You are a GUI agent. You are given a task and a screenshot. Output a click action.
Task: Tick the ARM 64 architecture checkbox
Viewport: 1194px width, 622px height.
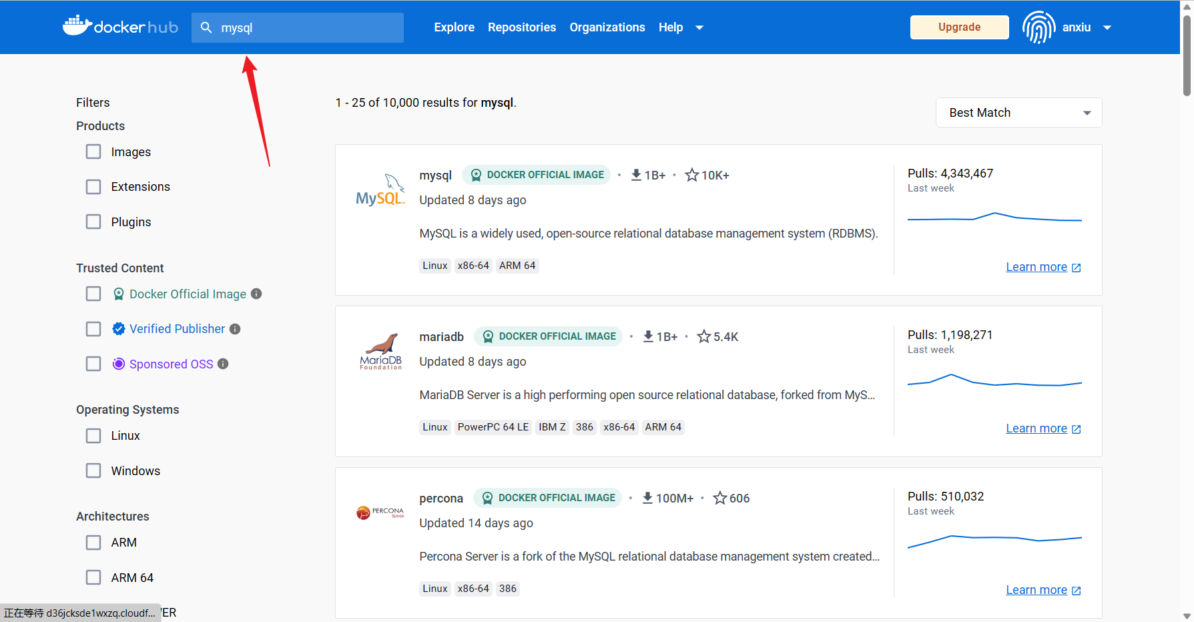click(93, 577)
